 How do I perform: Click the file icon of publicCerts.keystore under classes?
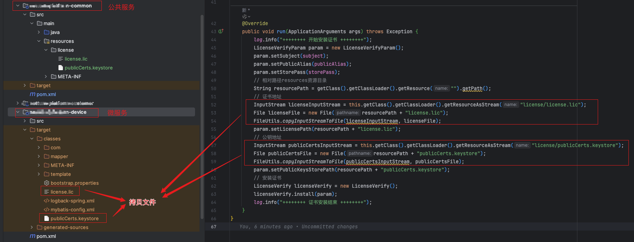pyautogui.click(x=47, y=218)
